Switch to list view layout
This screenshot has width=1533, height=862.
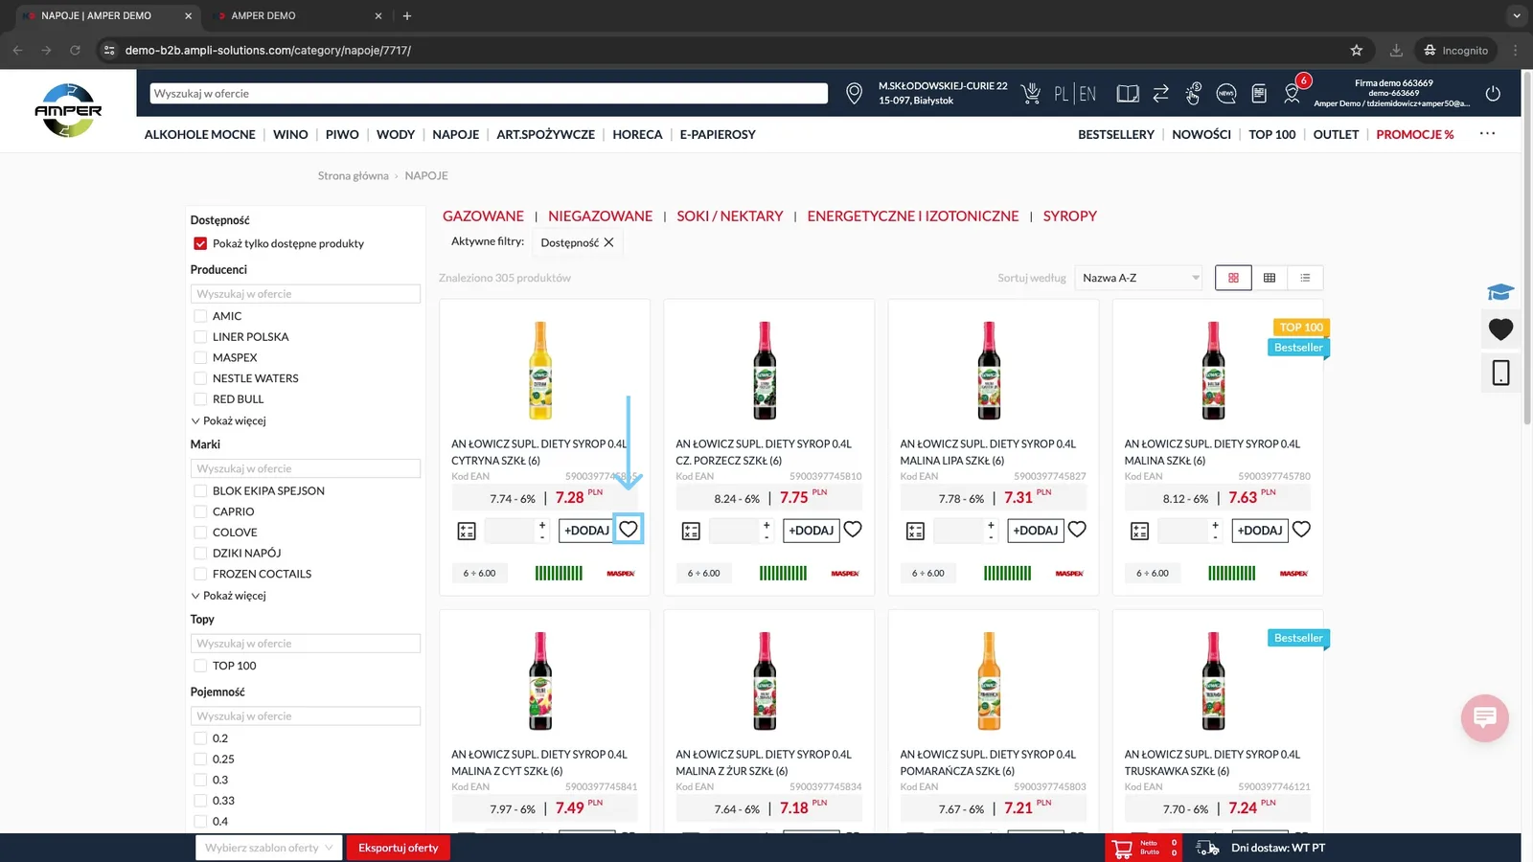click(1305, 278)
